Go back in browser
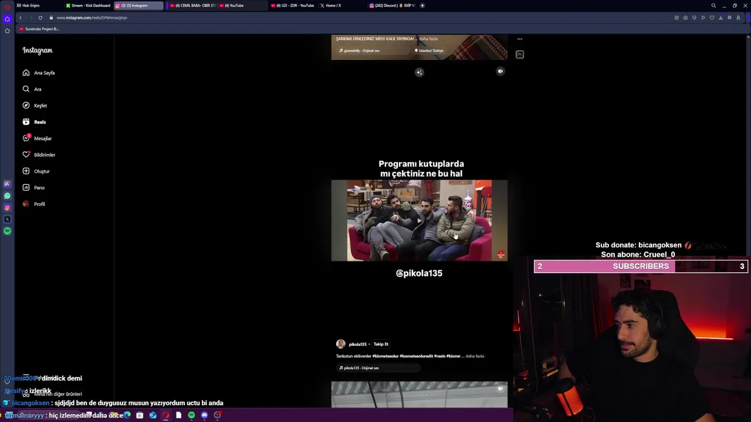751x422 pixels. point(20,18)
